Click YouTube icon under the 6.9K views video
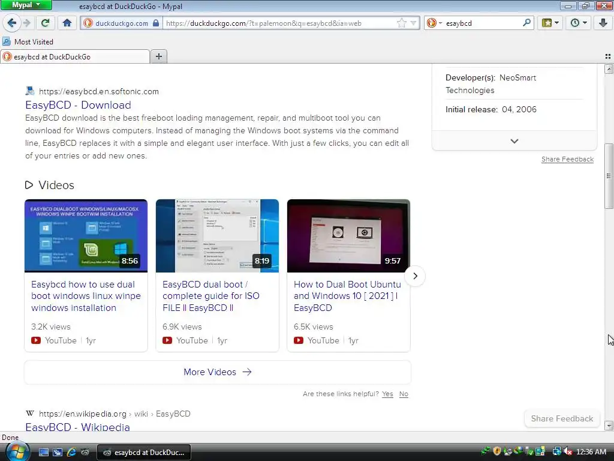 tap(167, 340)
